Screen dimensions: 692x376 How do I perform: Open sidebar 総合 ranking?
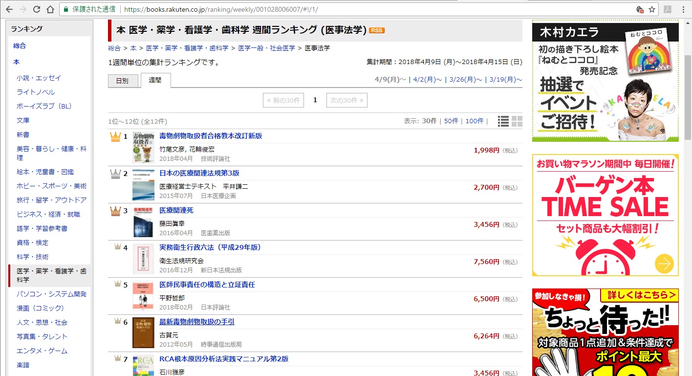coord(20,45)
